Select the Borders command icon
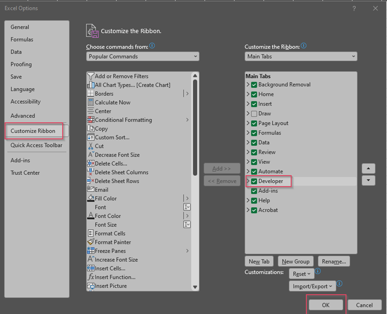 coord(91,94)
